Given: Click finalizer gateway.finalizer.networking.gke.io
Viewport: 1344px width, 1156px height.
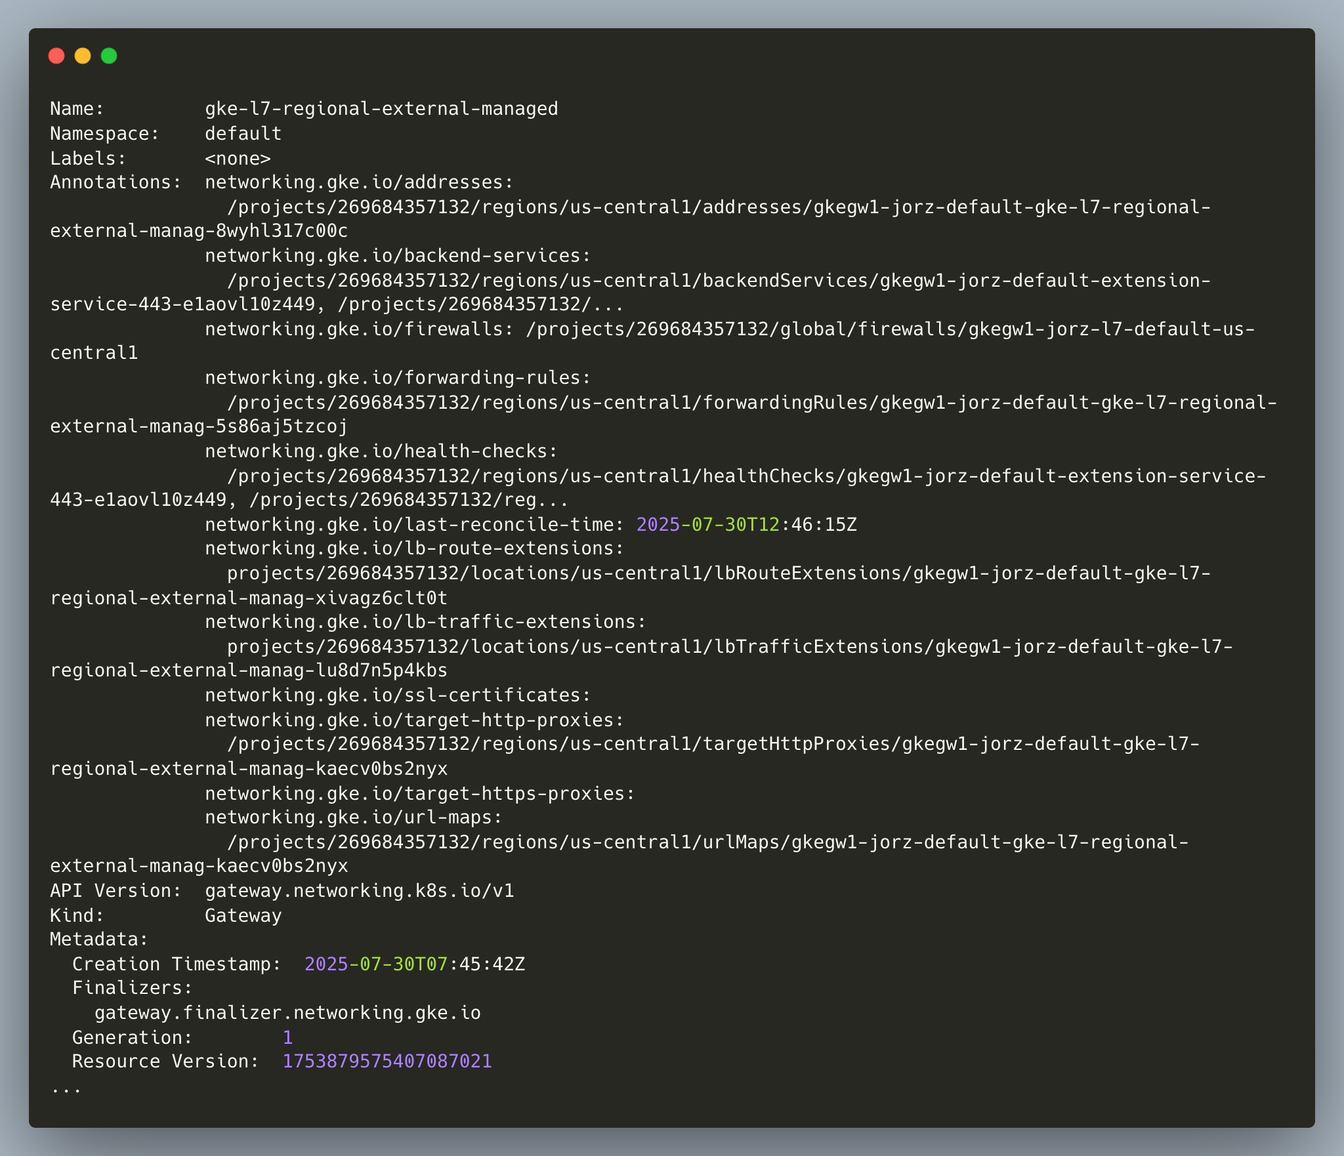Looking at the screenshot, I should pyautogui.click(x=287, y=1013).
